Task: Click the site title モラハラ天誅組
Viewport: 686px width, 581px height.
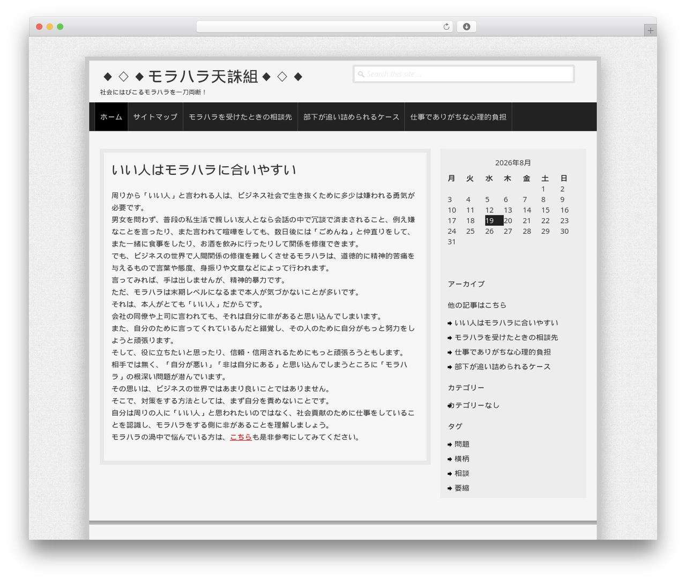Action: click(x=203, y=77)
